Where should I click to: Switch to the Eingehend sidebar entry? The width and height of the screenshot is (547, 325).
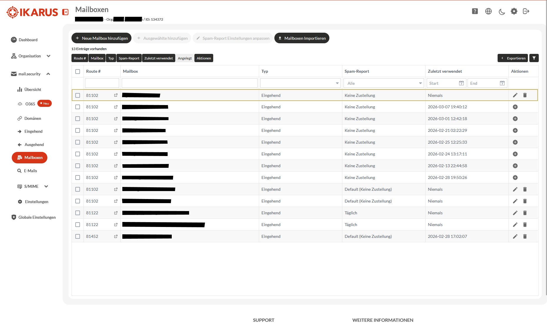(x=34, y=131)
